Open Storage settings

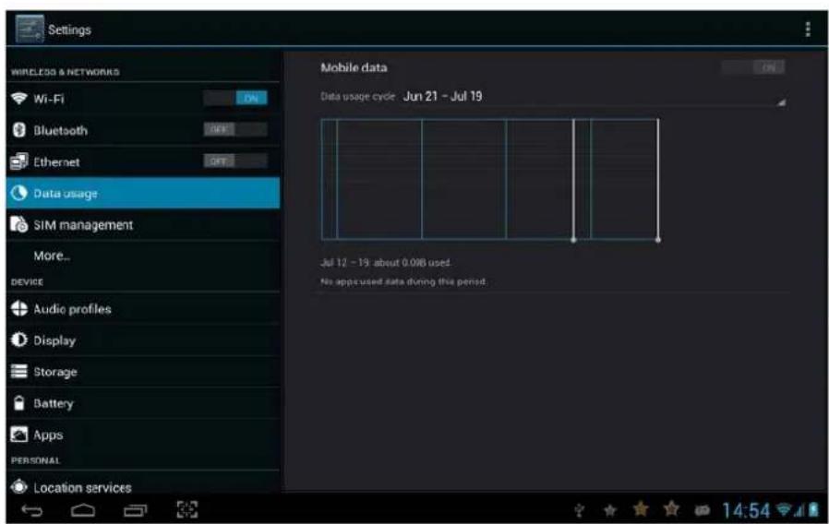[x=143, y=372]
